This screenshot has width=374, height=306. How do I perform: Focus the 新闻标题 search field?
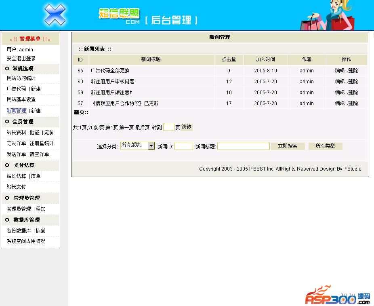244,146
